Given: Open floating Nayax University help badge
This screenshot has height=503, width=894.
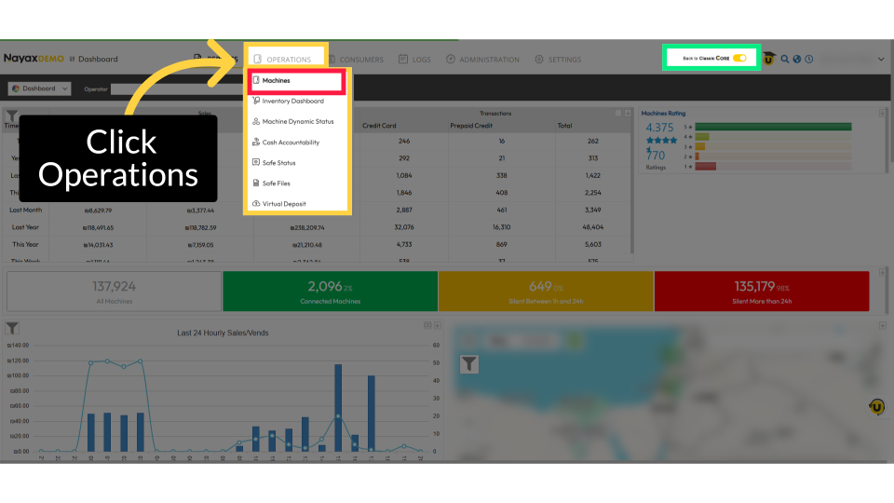Looking at the screenshot, I should coord(877,407).
